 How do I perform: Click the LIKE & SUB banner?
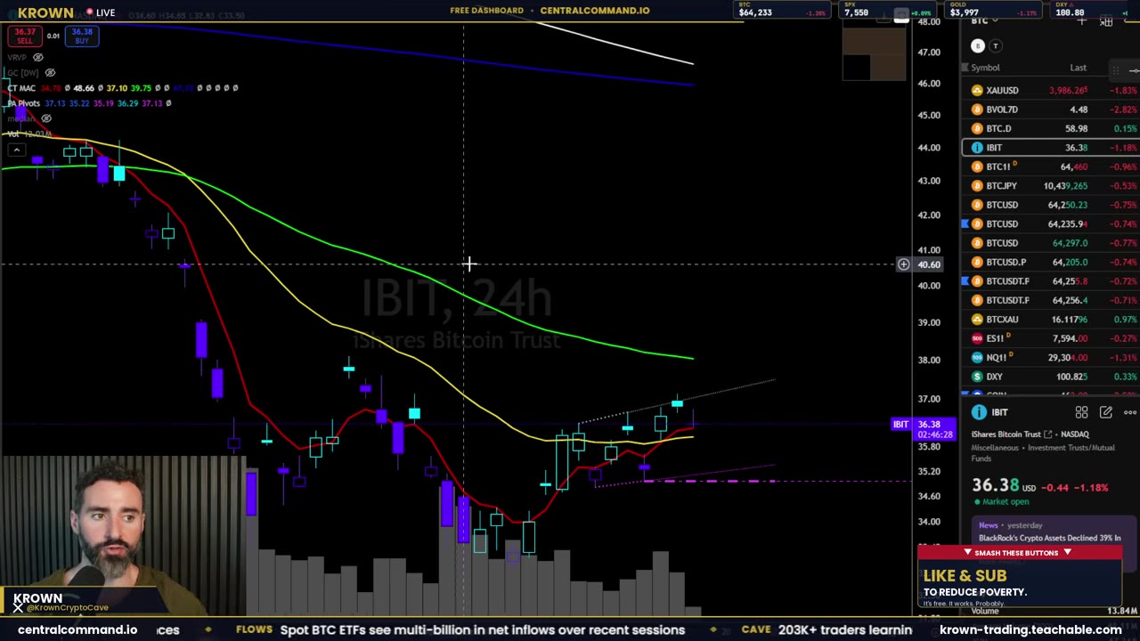1020,576
